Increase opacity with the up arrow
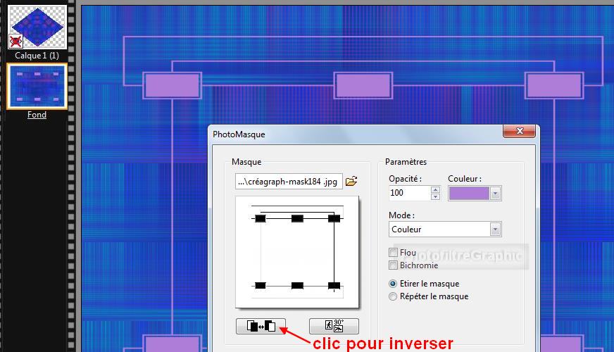 [435, 189]
